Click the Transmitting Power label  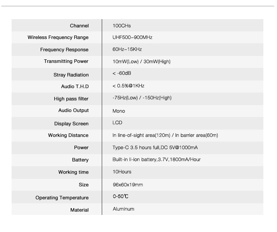(66, 61)
